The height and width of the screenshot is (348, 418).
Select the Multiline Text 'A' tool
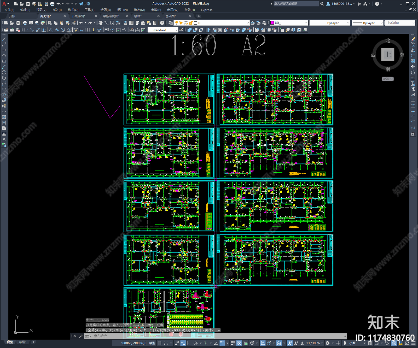4,139
